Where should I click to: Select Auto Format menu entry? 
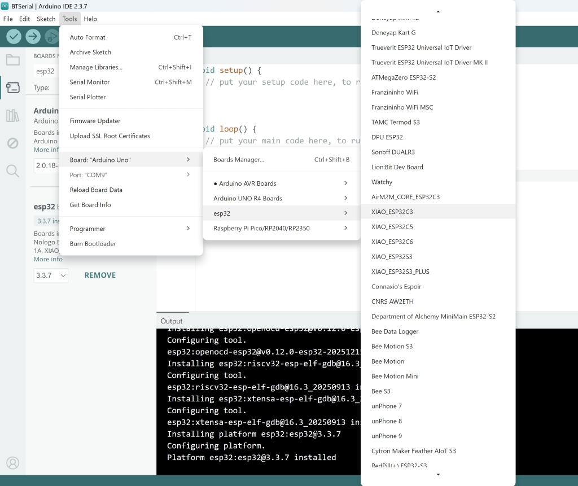click(131, 37)
